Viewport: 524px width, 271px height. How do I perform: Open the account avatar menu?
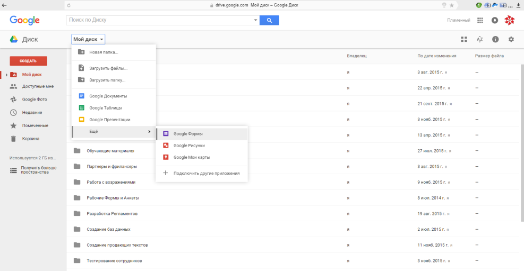tap(510, 20)
